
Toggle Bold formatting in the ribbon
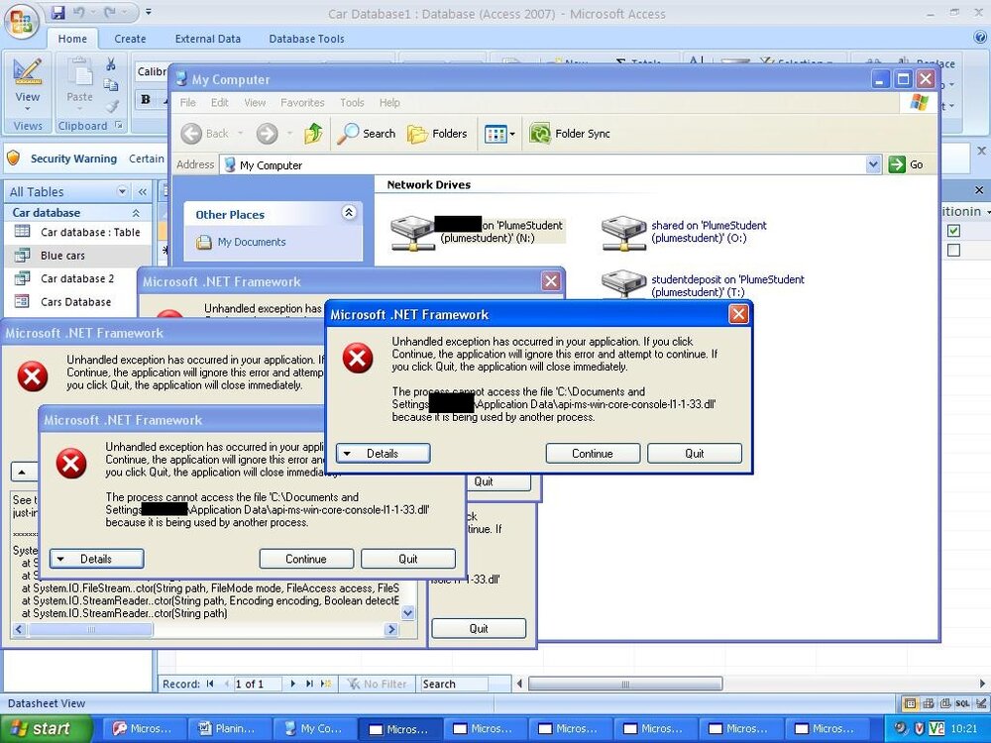point(146,99)
